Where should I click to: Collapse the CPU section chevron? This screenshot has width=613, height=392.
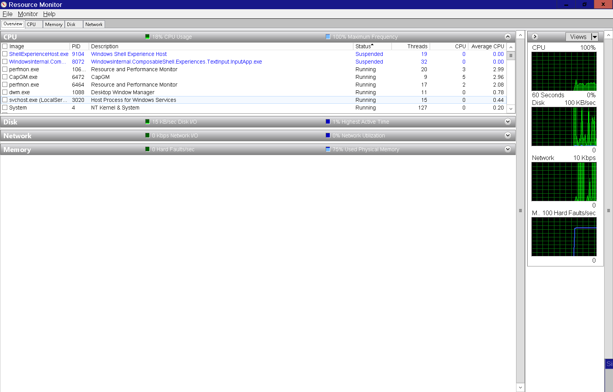tap(508, 37)
